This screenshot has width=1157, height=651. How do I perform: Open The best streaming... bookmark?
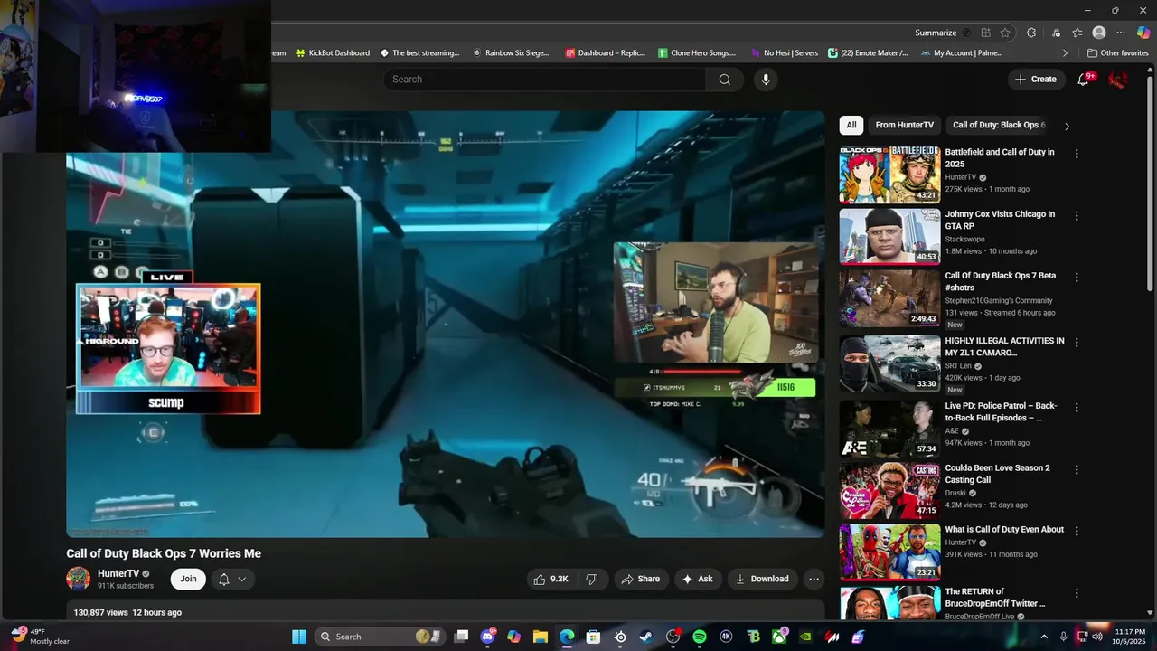tap(420, 53)
